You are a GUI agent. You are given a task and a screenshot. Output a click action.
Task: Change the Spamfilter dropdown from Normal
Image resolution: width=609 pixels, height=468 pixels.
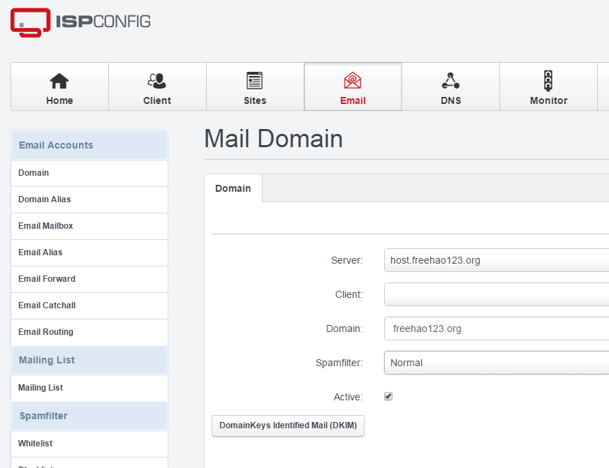click(x=496, y=363)
